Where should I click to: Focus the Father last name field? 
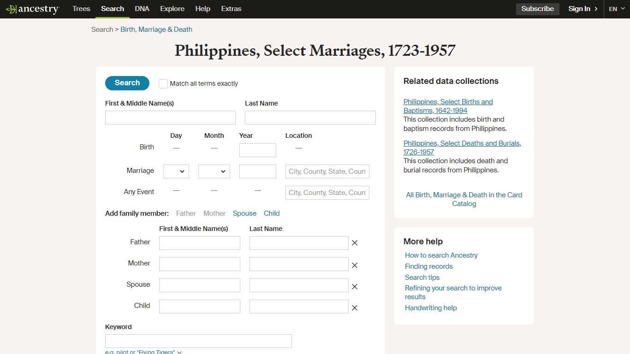[299, 243]
